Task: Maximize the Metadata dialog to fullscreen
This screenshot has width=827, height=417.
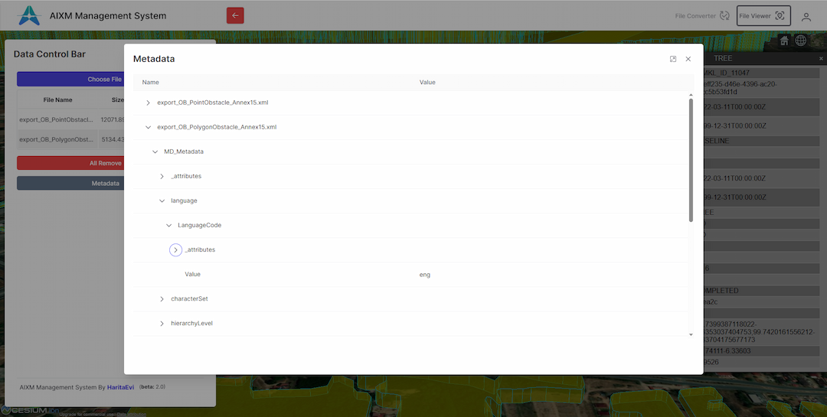Action: click(672, 59)
